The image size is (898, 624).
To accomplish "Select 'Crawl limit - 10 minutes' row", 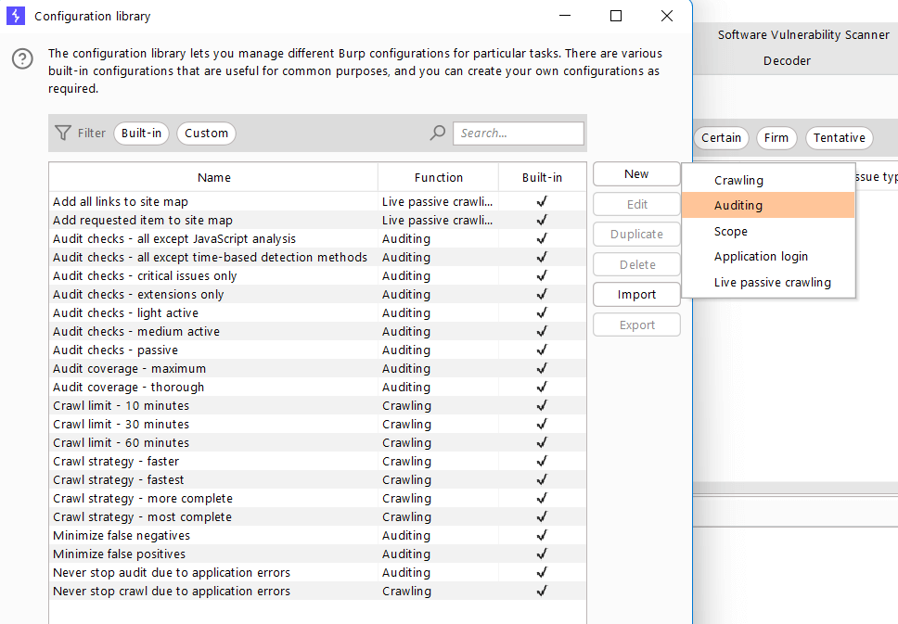I will click(318, 405).
